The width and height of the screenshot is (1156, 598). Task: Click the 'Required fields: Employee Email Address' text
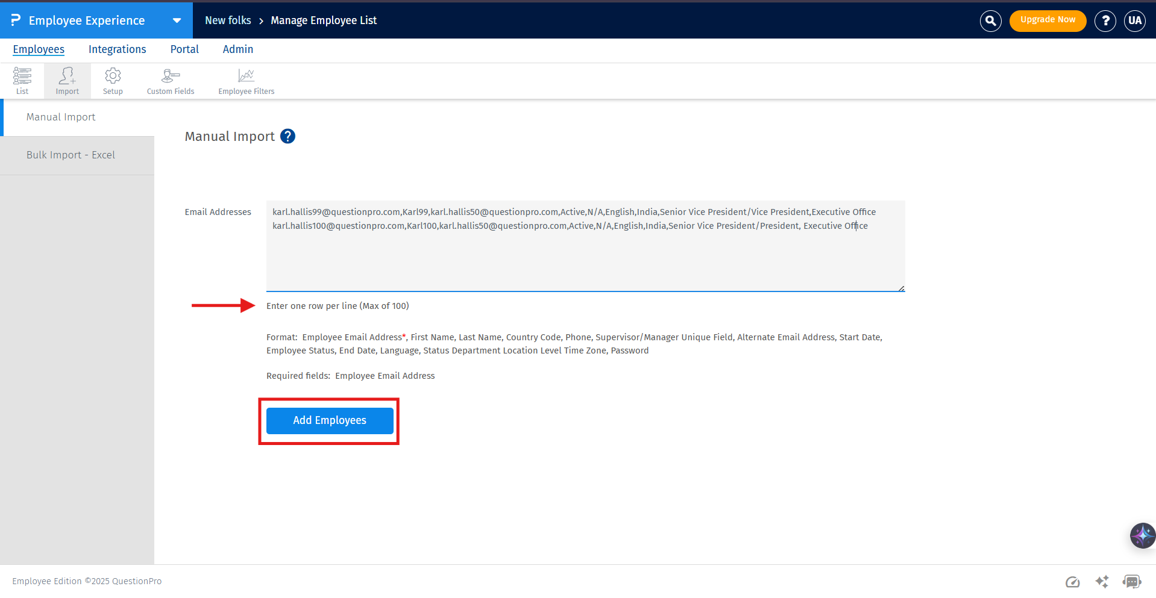[x=351, y=376]
